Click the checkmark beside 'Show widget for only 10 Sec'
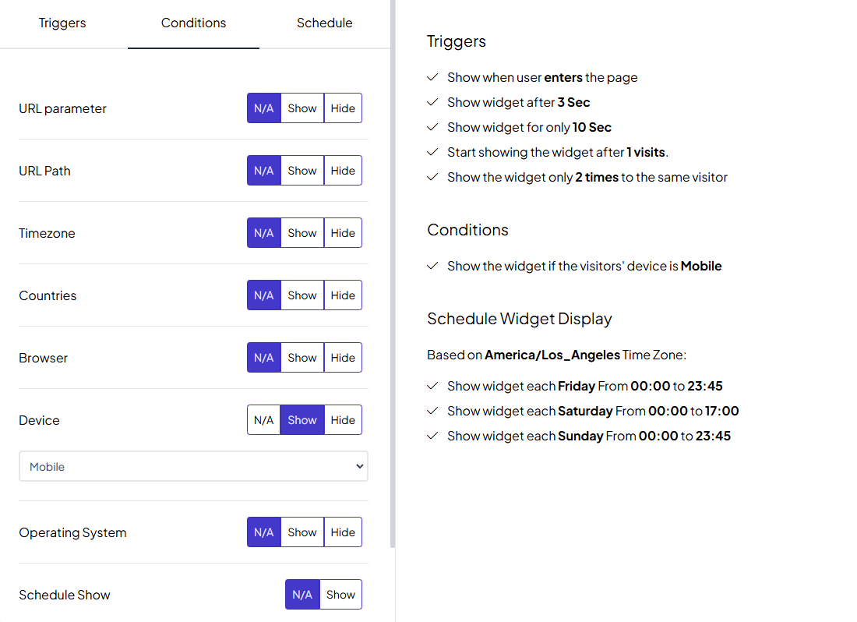Image resolution: width=857 pixels, height=622 pixels. tap(432, 127)
